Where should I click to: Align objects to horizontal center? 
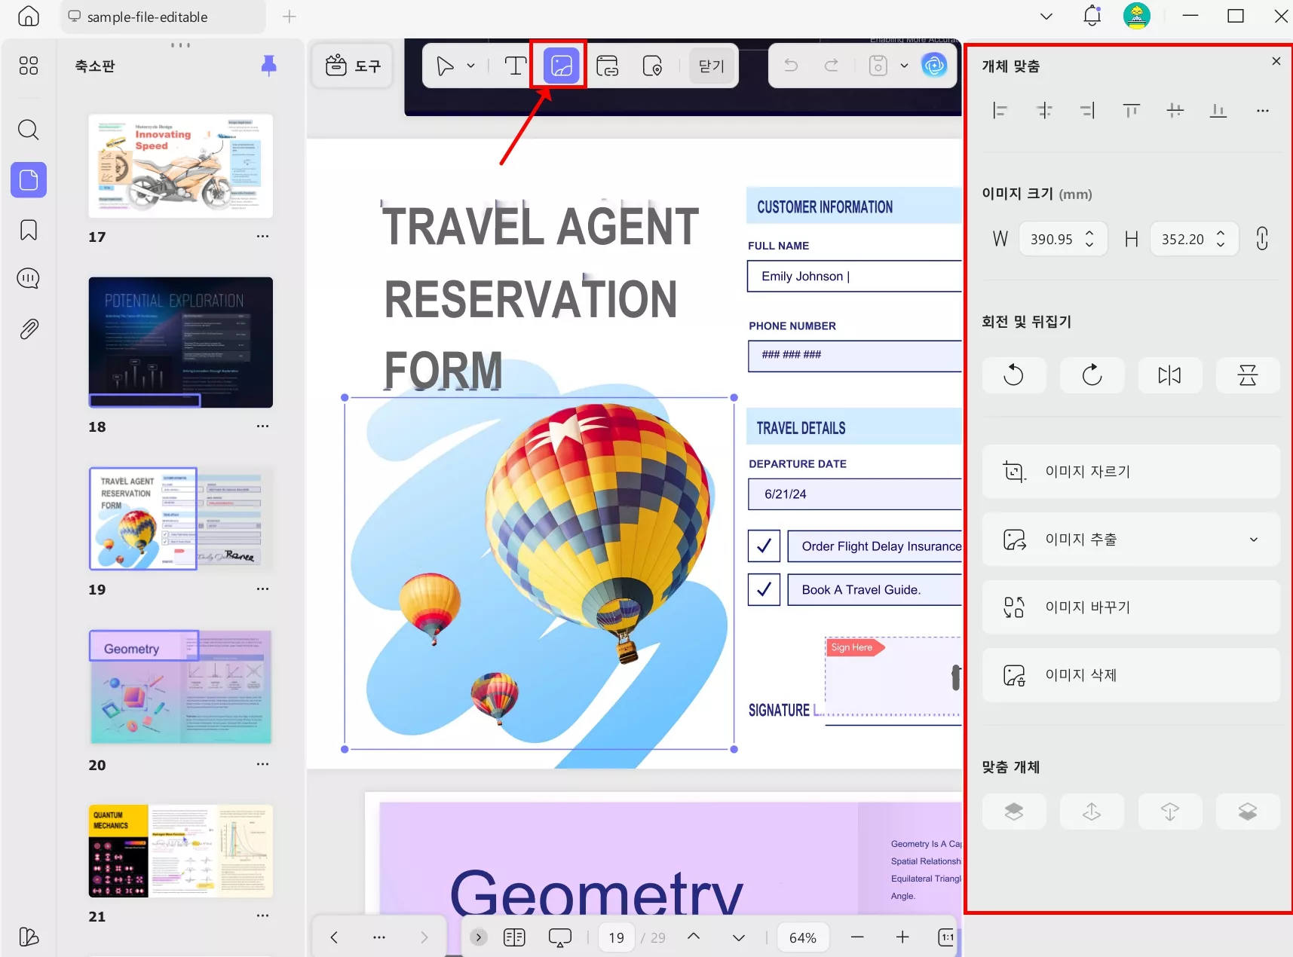point(1044,111)
